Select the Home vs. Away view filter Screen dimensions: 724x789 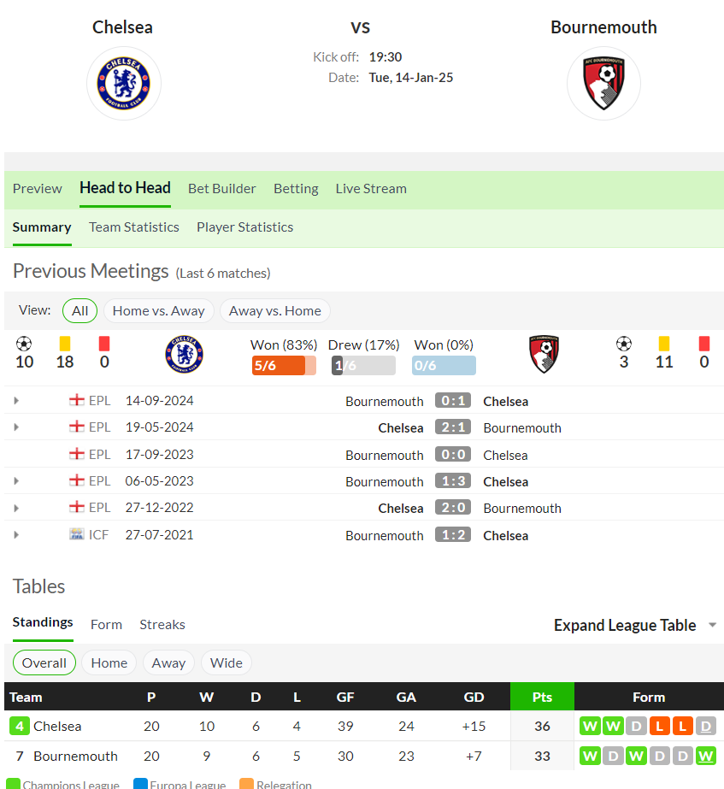pyautogui.click(x=158, y=311)
